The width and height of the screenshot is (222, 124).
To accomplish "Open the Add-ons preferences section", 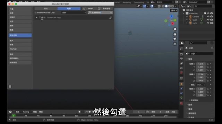I will coord(20,35).
